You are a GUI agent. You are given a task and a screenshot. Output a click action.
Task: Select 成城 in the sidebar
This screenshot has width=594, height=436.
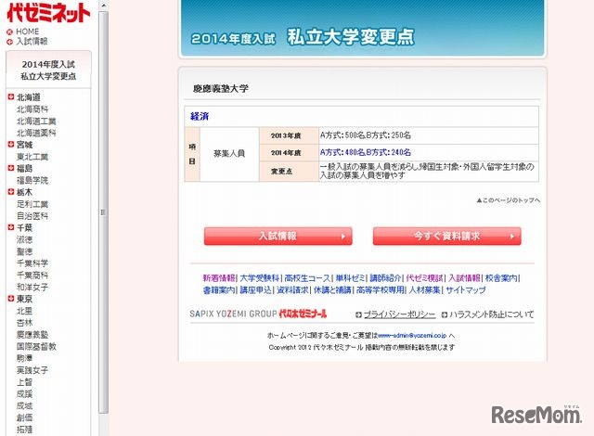point(24,405)
